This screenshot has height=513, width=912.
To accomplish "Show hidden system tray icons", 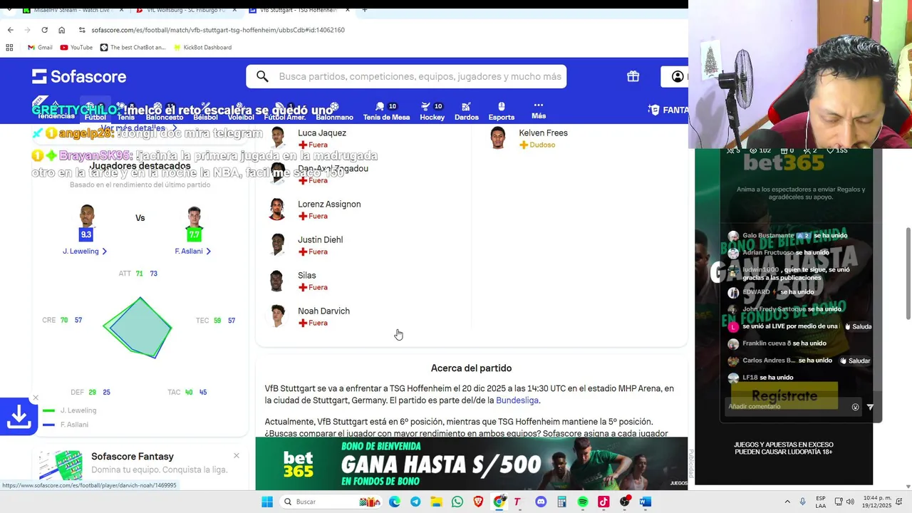I will click(x=787, y=502).
